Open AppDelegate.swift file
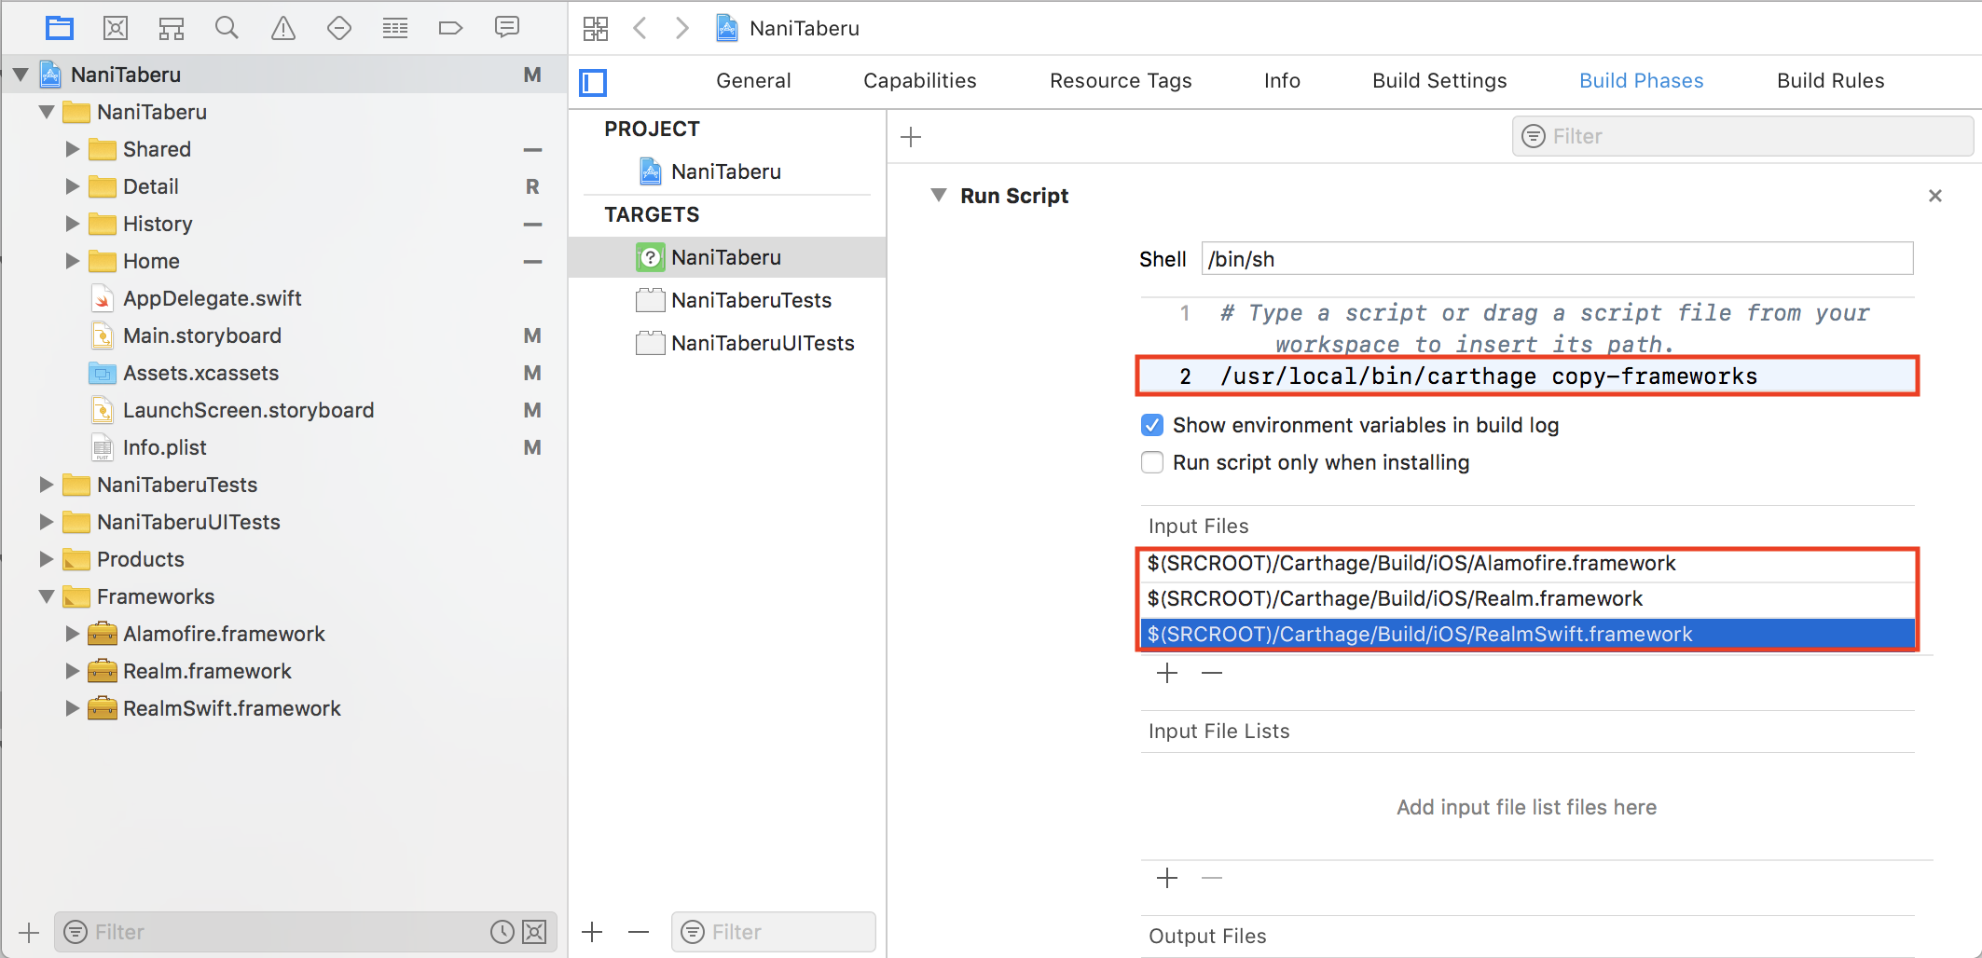This screenshot has width=1982, height=958. (213, 298)
